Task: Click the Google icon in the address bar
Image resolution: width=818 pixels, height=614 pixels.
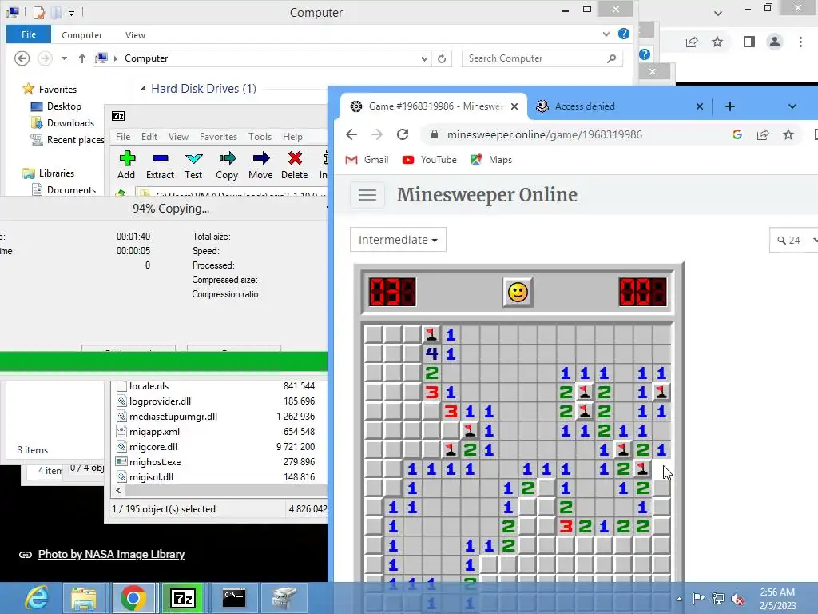Action: pyautogui.click(x=737, y=134)
